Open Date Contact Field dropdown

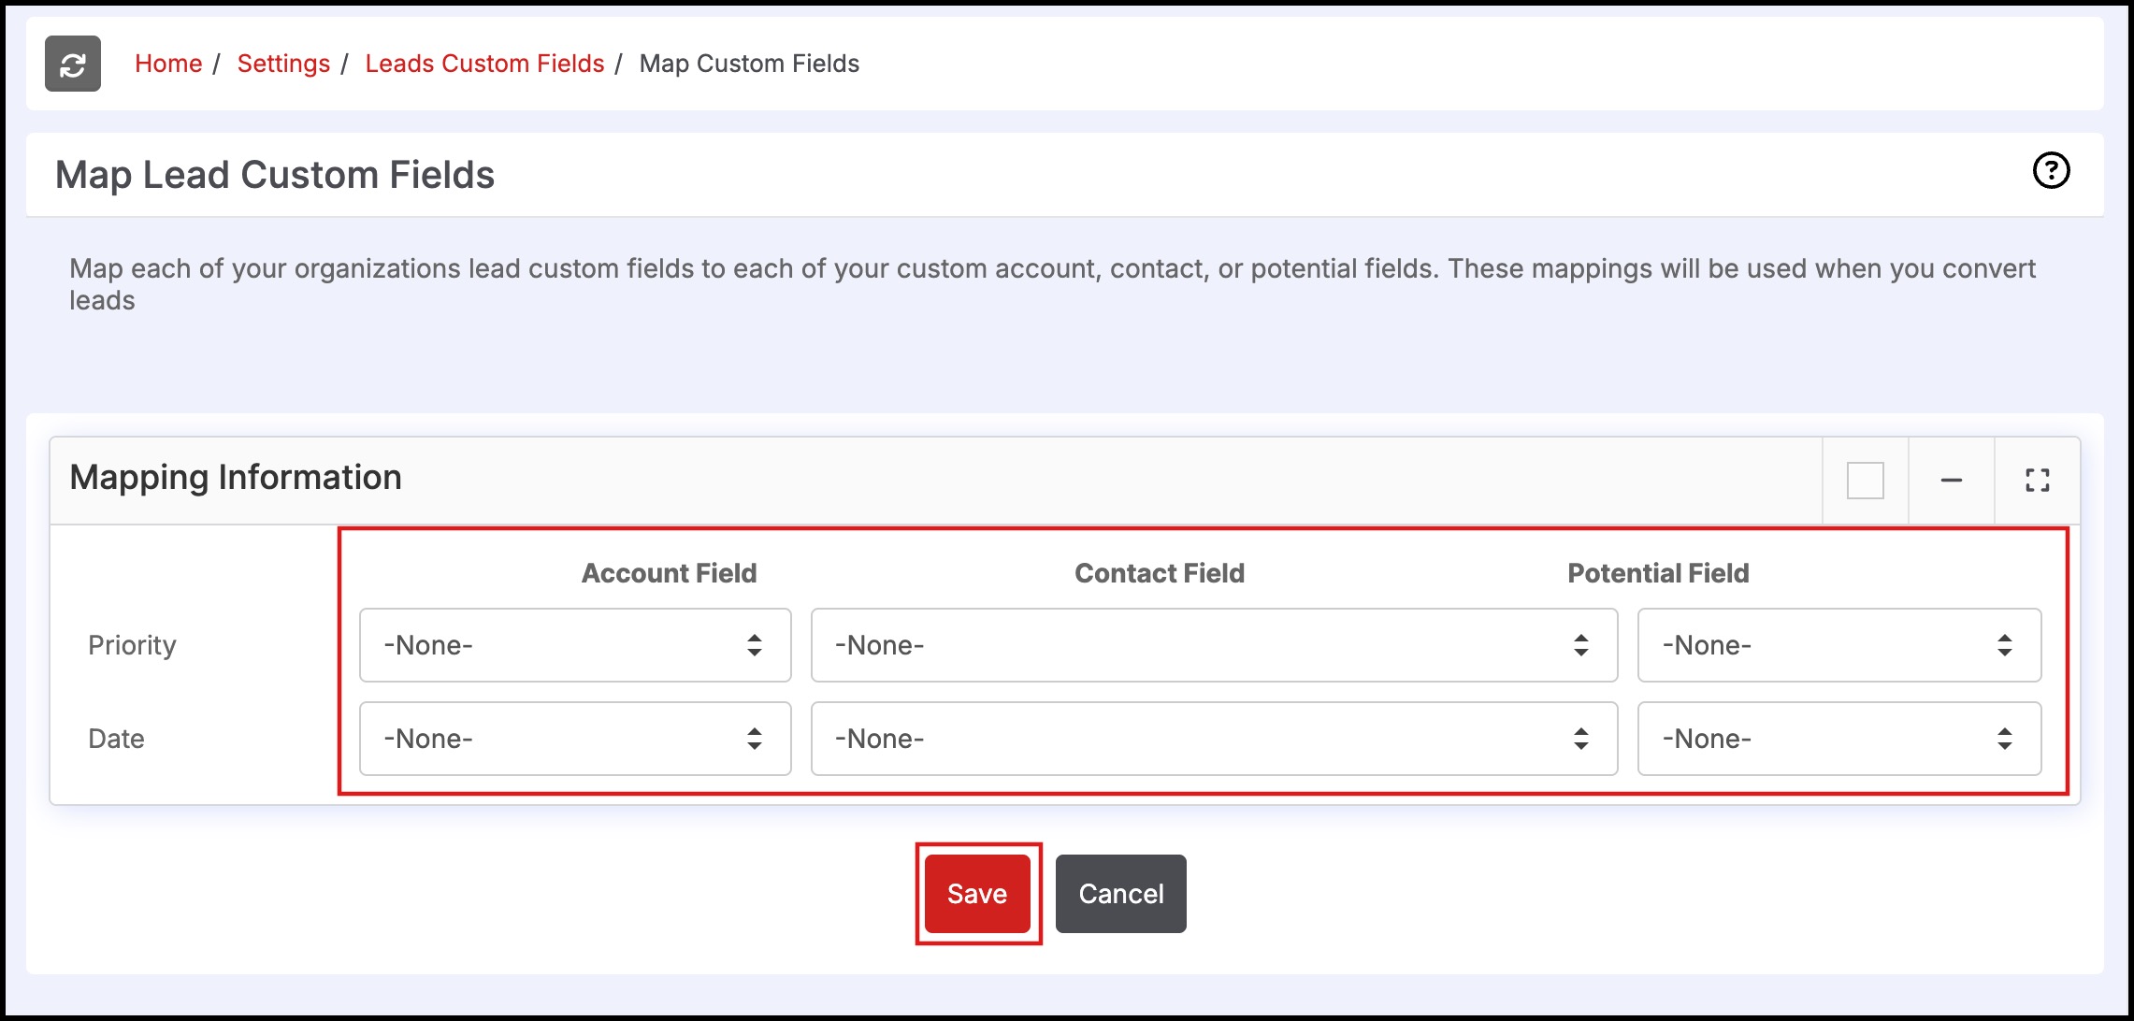1213,739
